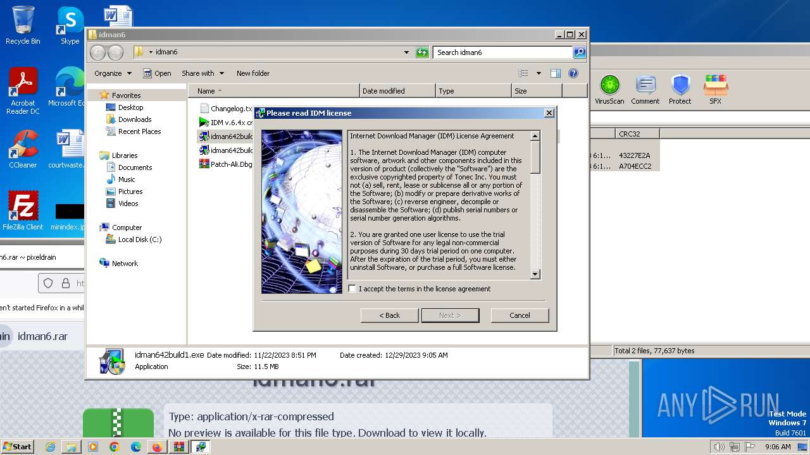Click the Explorer Back navigation arrow
810x455 pixels.
[98, 52]
